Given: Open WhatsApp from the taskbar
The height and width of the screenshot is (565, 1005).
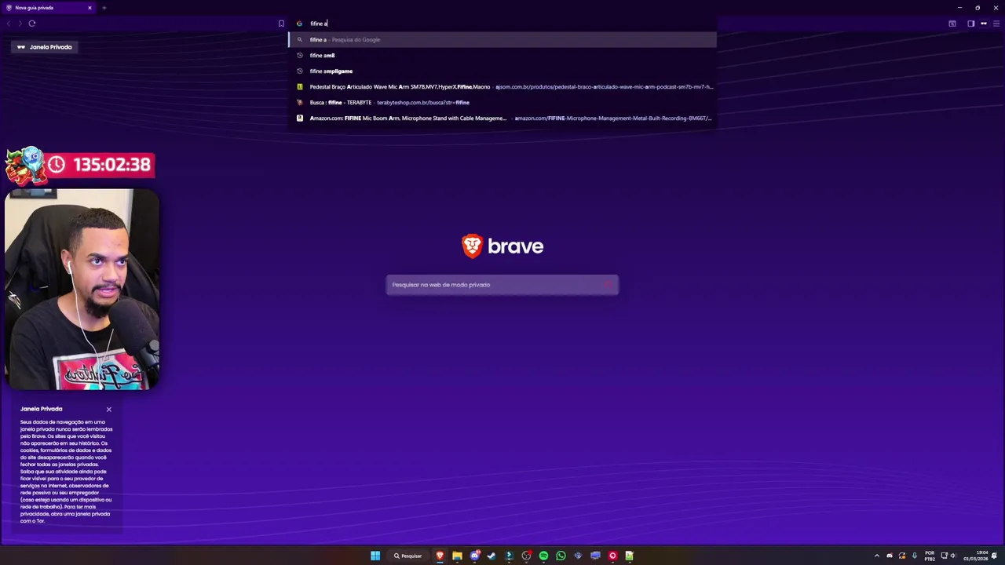Looking at the screenshot, I should (561, 556).
